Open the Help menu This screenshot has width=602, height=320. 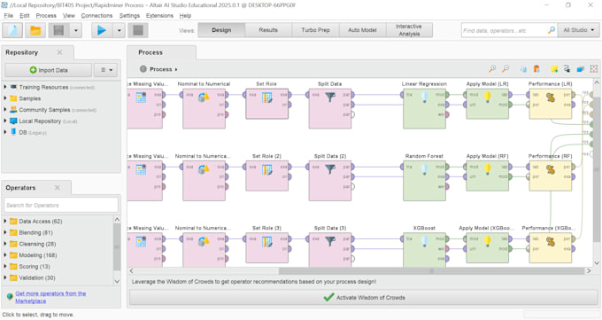[x=185, y=16]
